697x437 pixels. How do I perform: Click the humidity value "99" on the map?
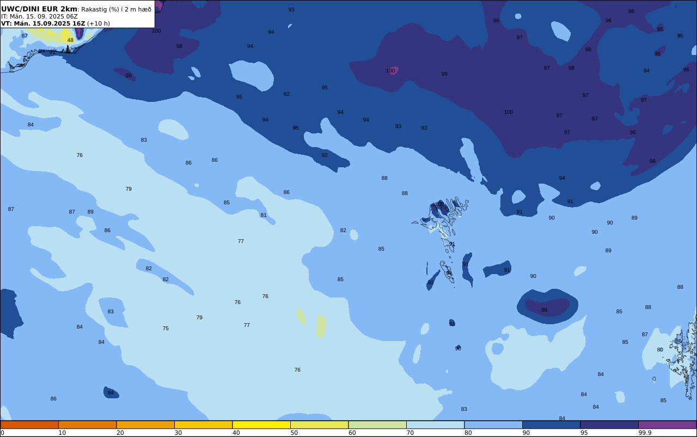(x=444, y=74)
